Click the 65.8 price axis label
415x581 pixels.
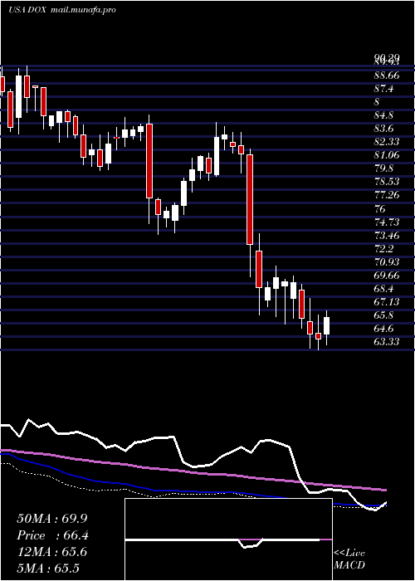click(x=384, y=315)
